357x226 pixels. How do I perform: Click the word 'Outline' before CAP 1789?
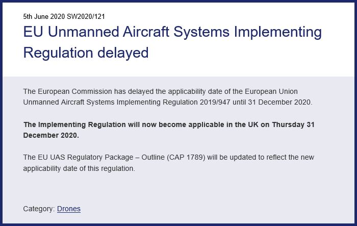(153, 157)
